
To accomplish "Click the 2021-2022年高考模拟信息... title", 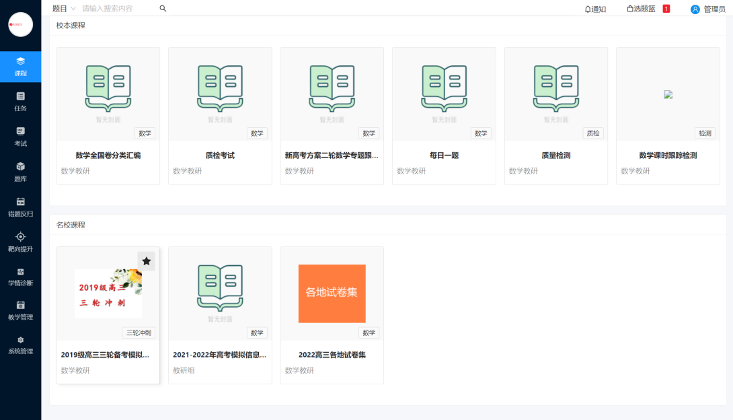I will coord(220,355).
